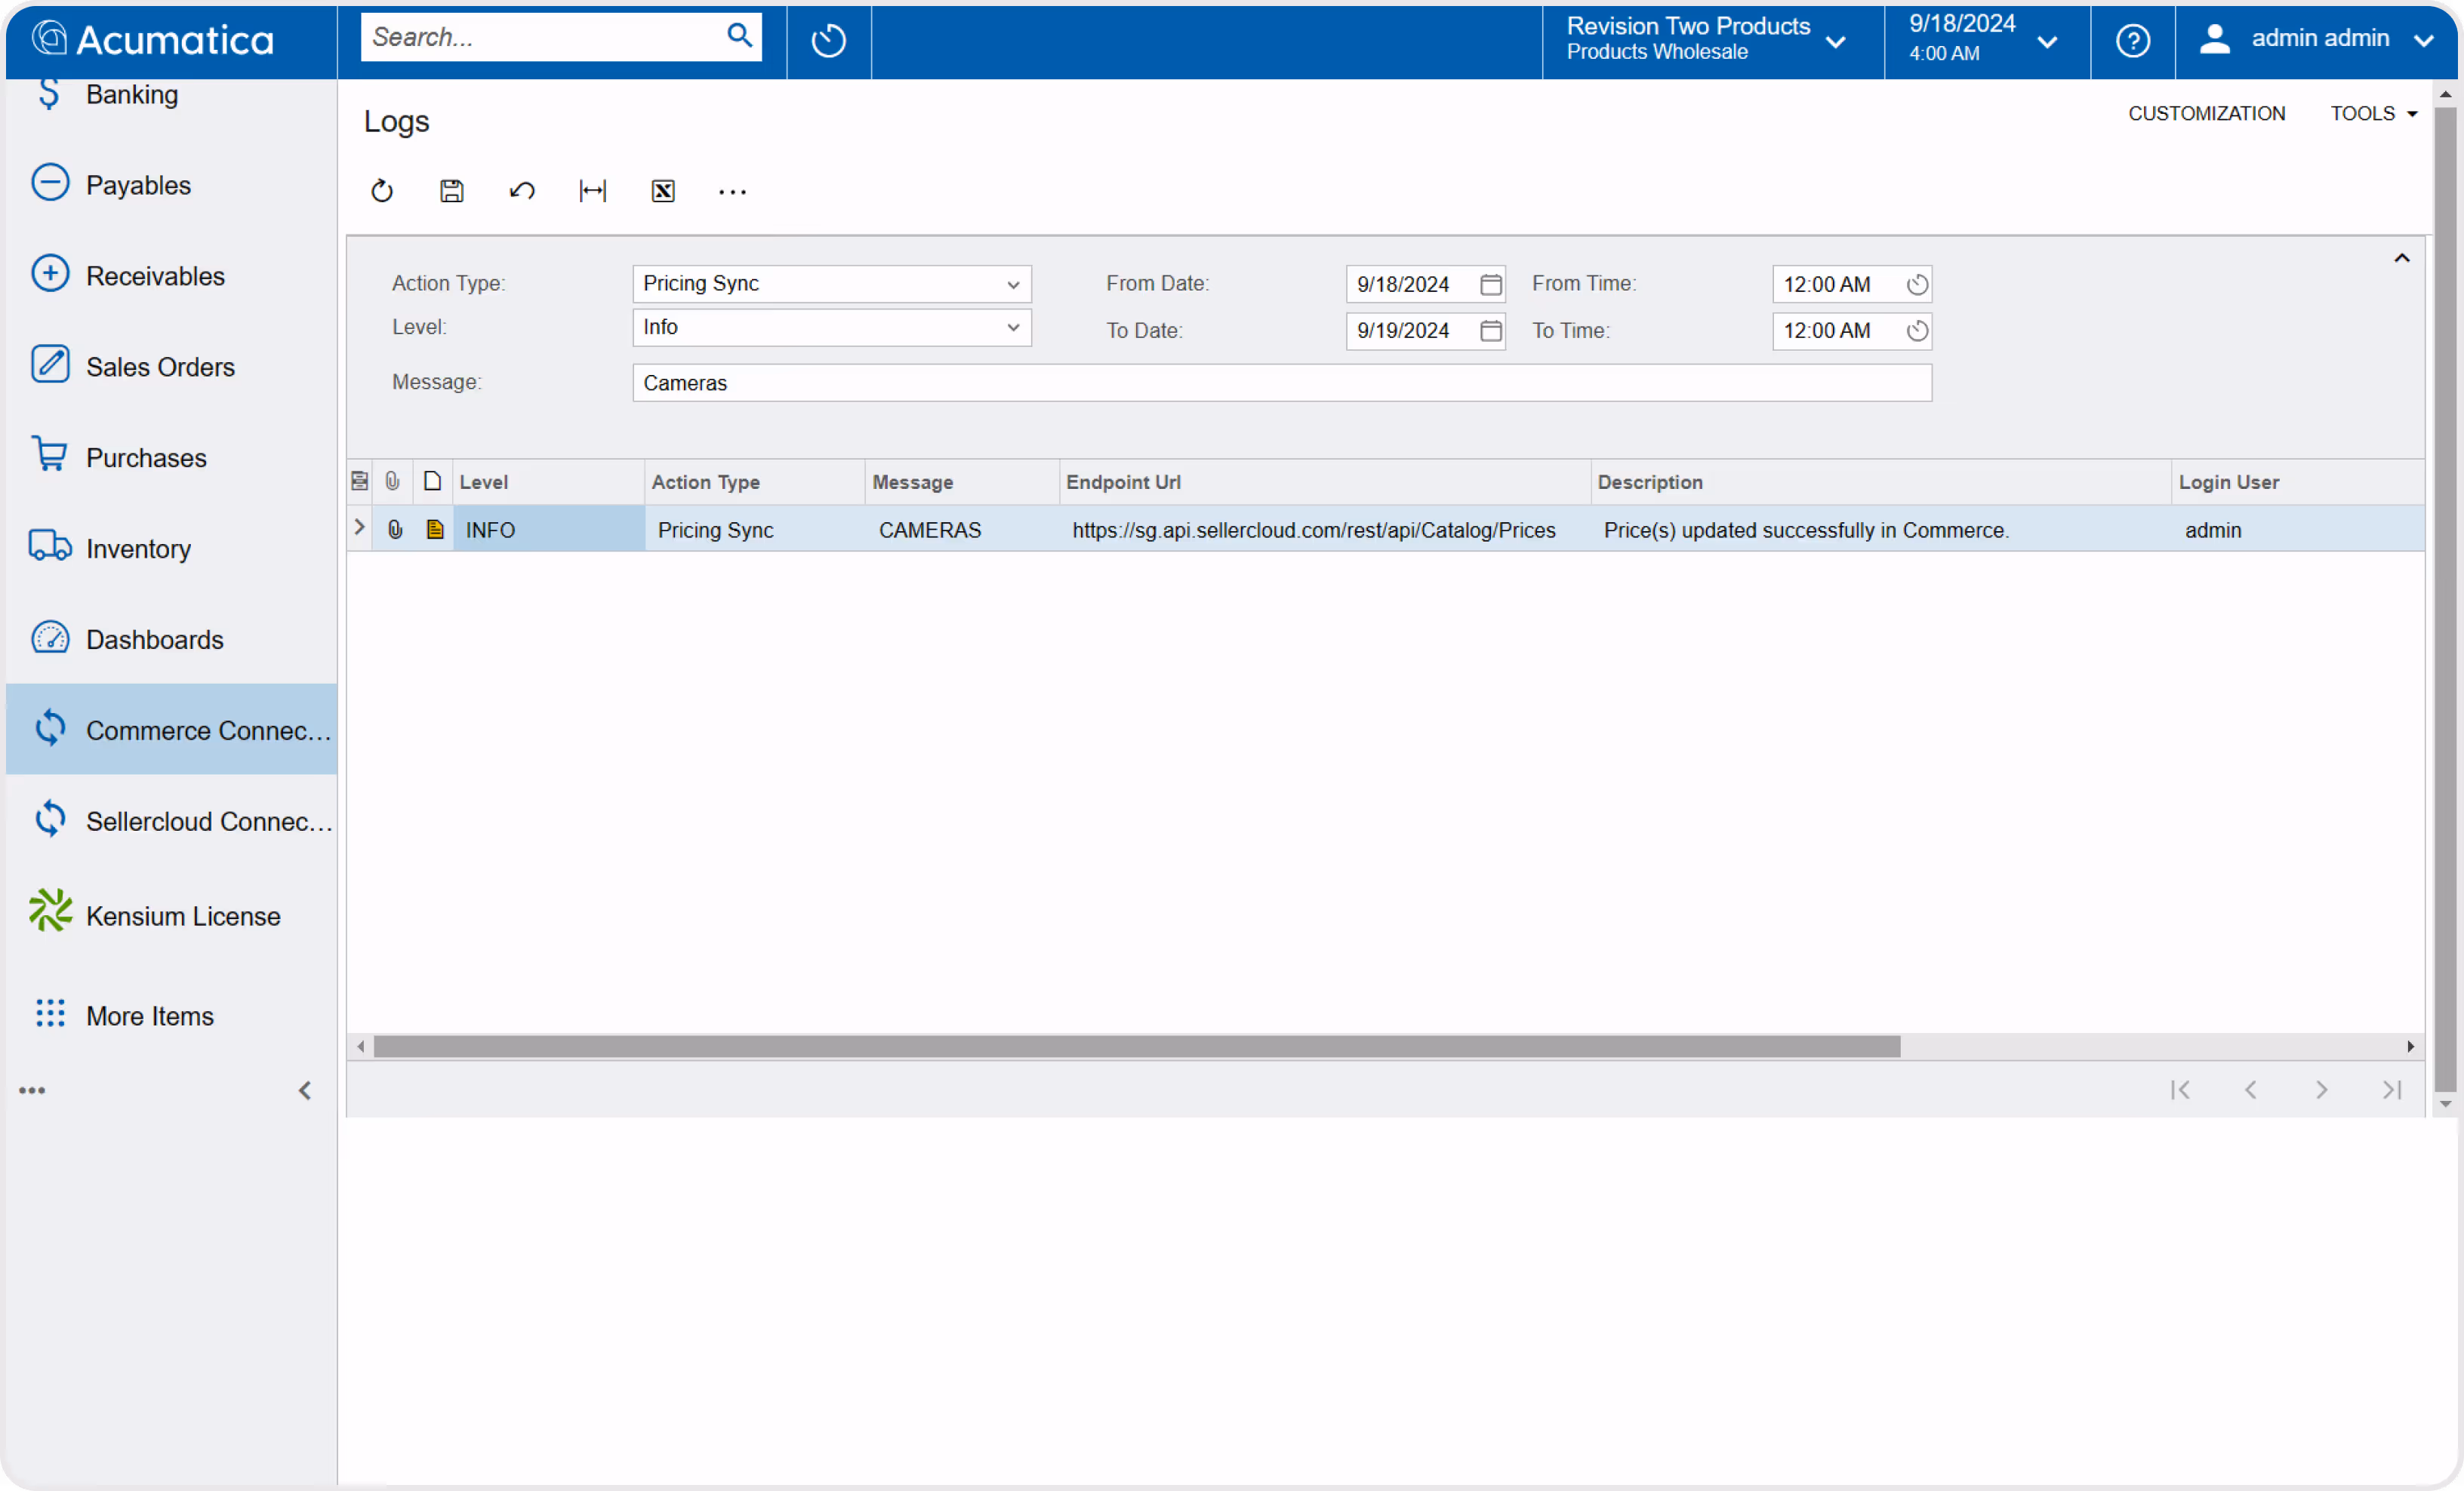
Task: Collapse the filter panel with the chevron
Action: [x=2401, y=259]
